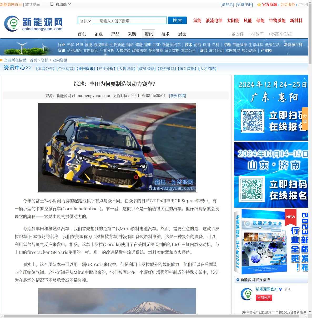Click the Mount Fuji article image
312x318 pixels.
coord(117,301)
